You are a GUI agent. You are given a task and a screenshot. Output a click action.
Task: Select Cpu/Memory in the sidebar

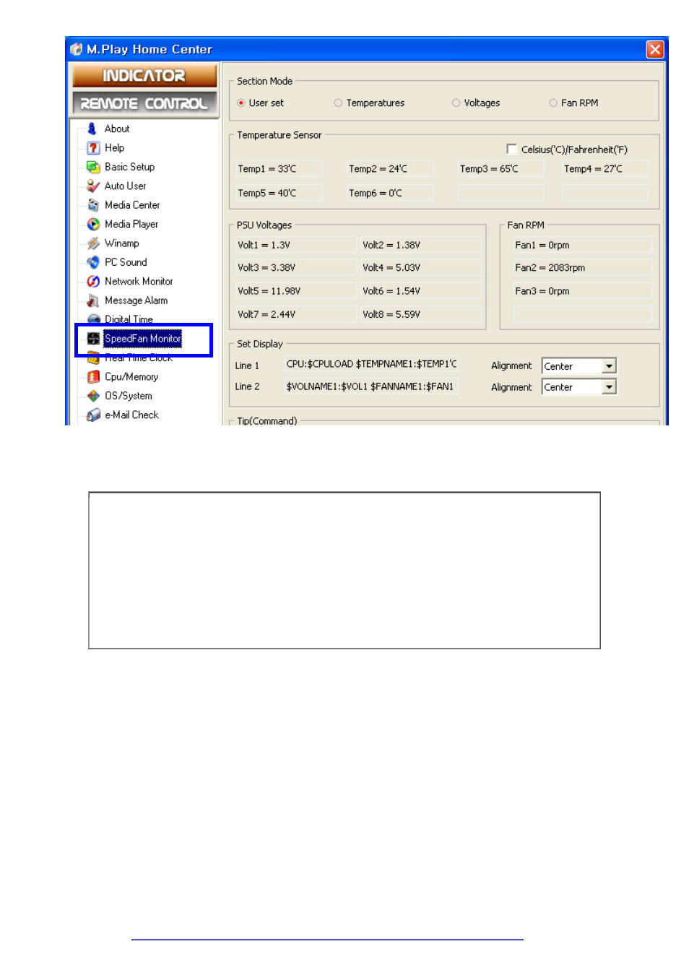pos(131,377)
